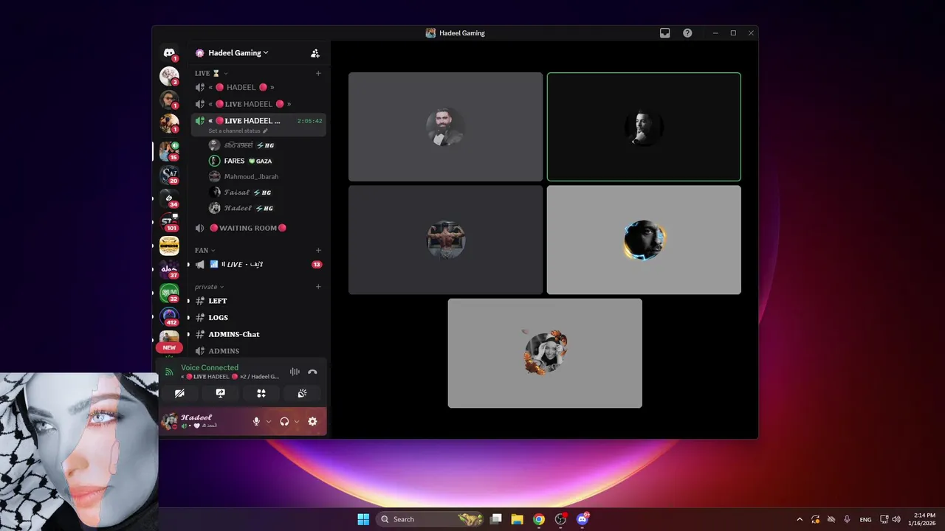Add a channel to LIVE category
This screenshot has width=945, height=531.
318,73
